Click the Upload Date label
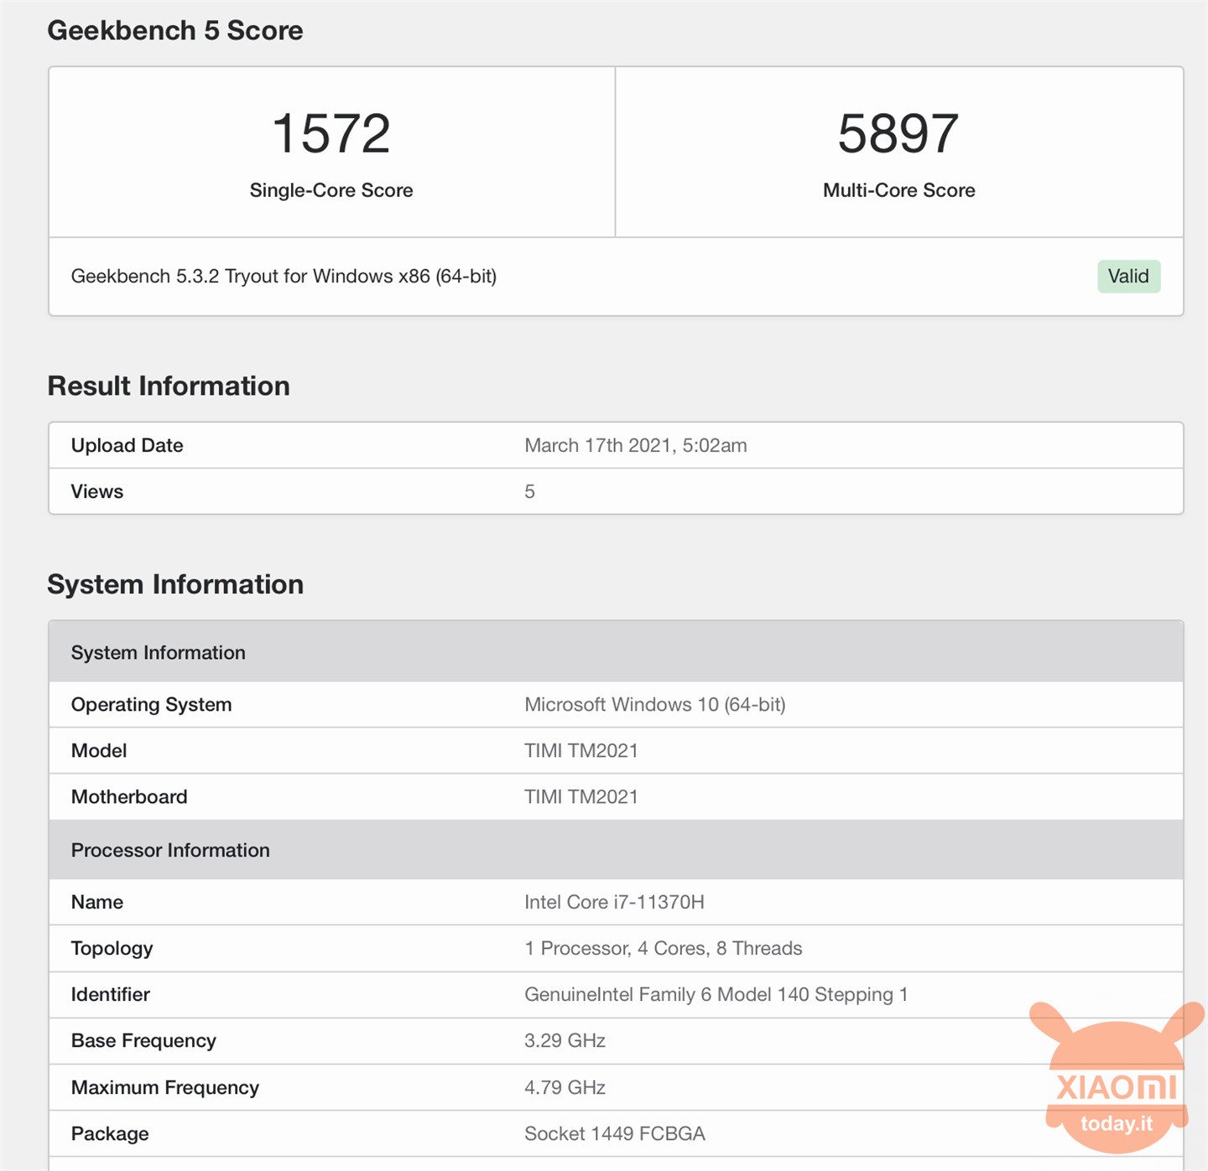 coord(128,445)
